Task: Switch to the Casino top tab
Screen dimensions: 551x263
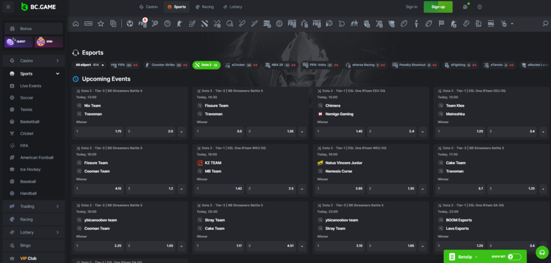Action: 149,7
